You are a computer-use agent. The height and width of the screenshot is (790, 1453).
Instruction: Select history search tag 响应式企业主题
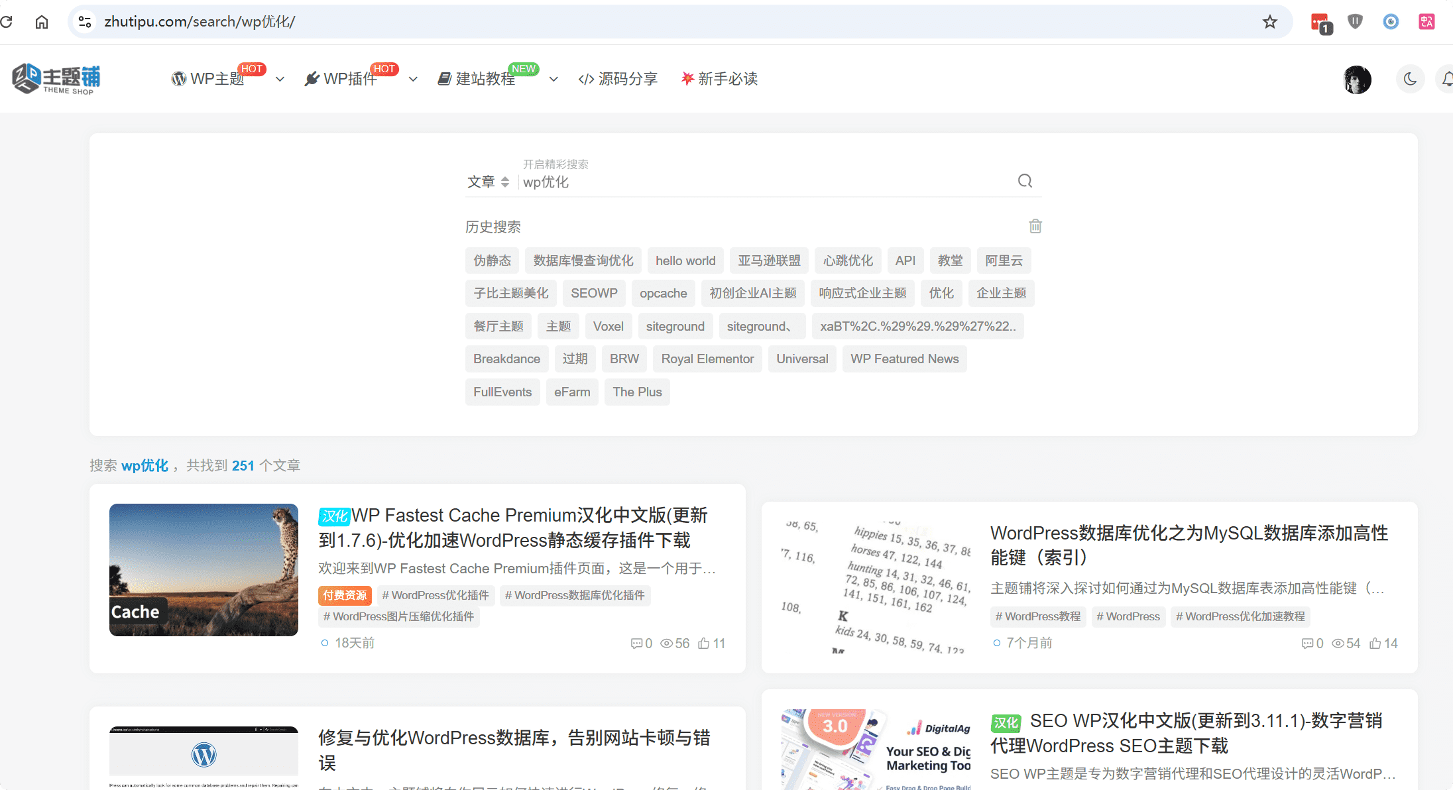point(862,293)
